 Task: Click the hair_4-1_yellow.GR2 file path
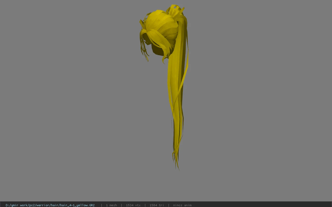tap(50, 205)
